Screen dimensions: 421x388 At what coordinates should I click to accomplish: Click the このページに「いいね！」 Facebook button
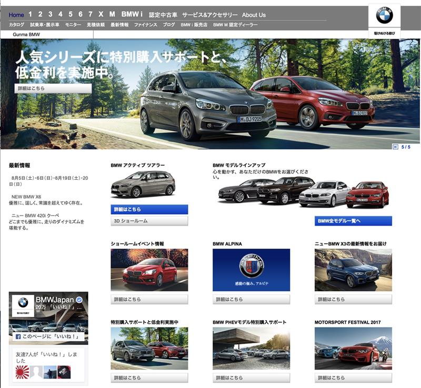48,336
